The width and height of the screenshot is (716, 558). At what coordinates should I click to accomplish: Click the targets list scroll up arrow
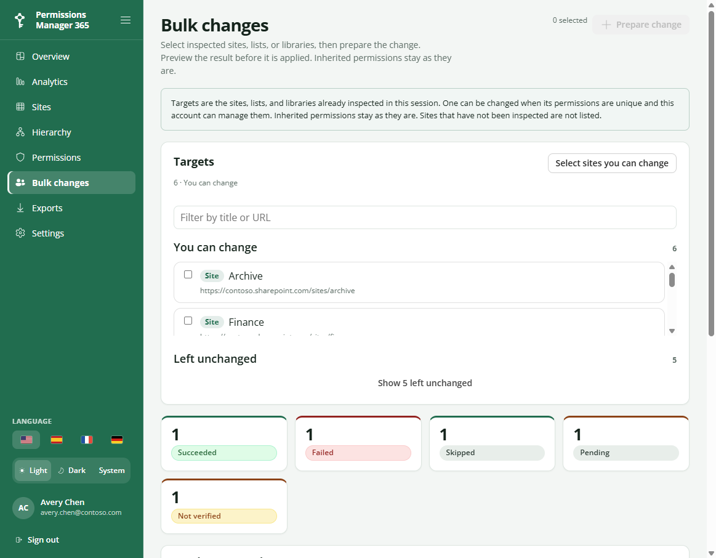click(672, 267)
